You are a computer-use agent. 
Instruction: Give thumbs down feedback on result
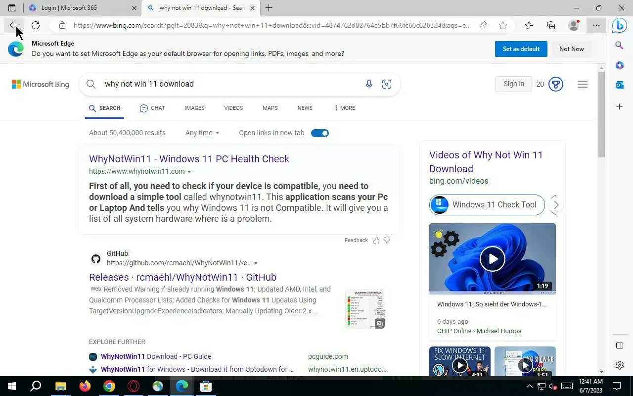387,240
